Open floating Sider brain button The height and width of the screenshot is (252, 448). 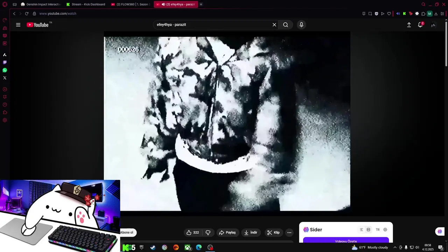(440, 231)
